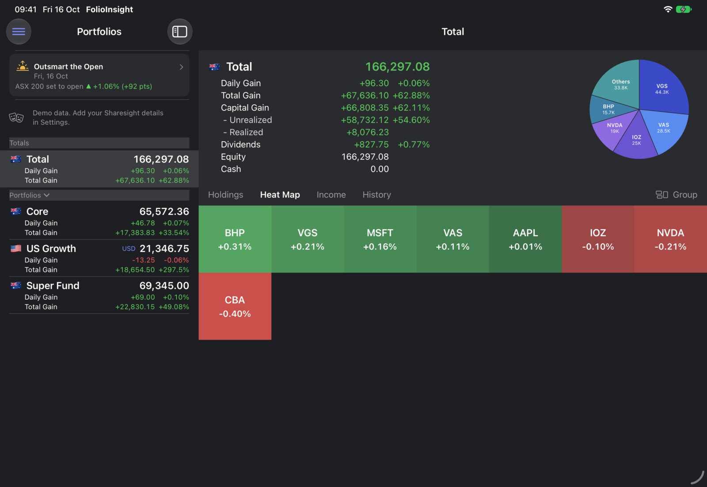Tap the sunrise icon on Outsmart the Open

click(x=23, y=66)
